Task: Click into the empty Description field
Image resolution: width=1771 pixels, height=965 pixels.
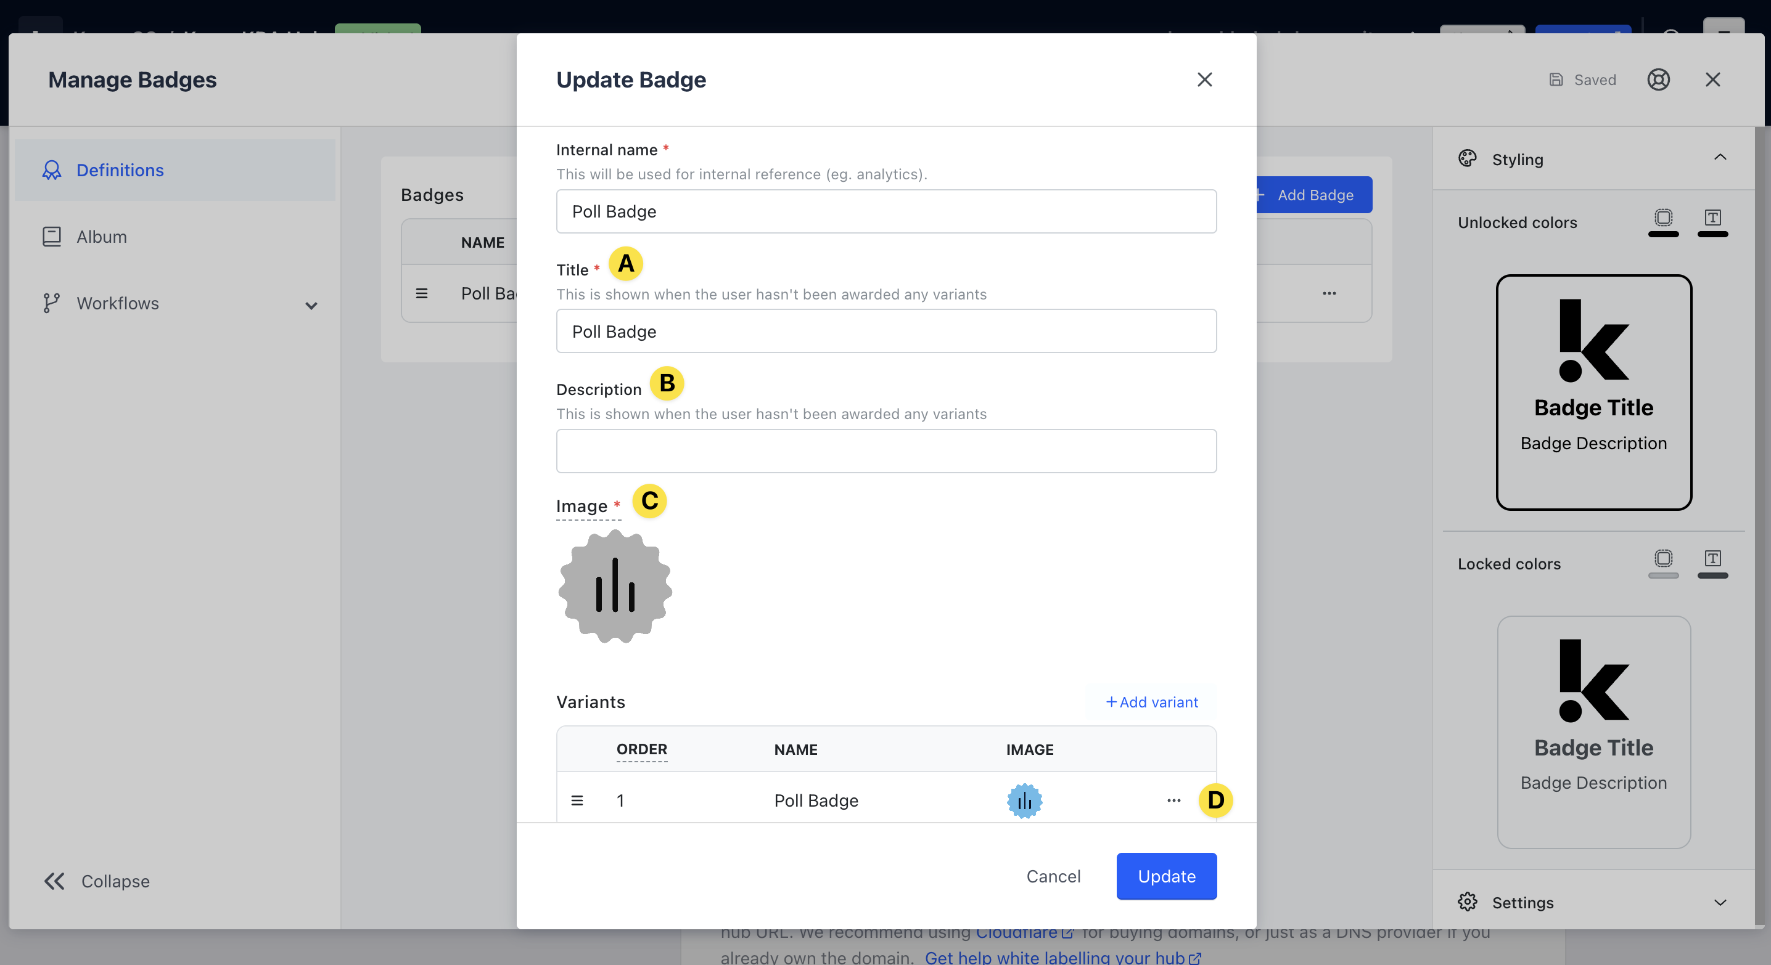Action: (x=885, y=451)
